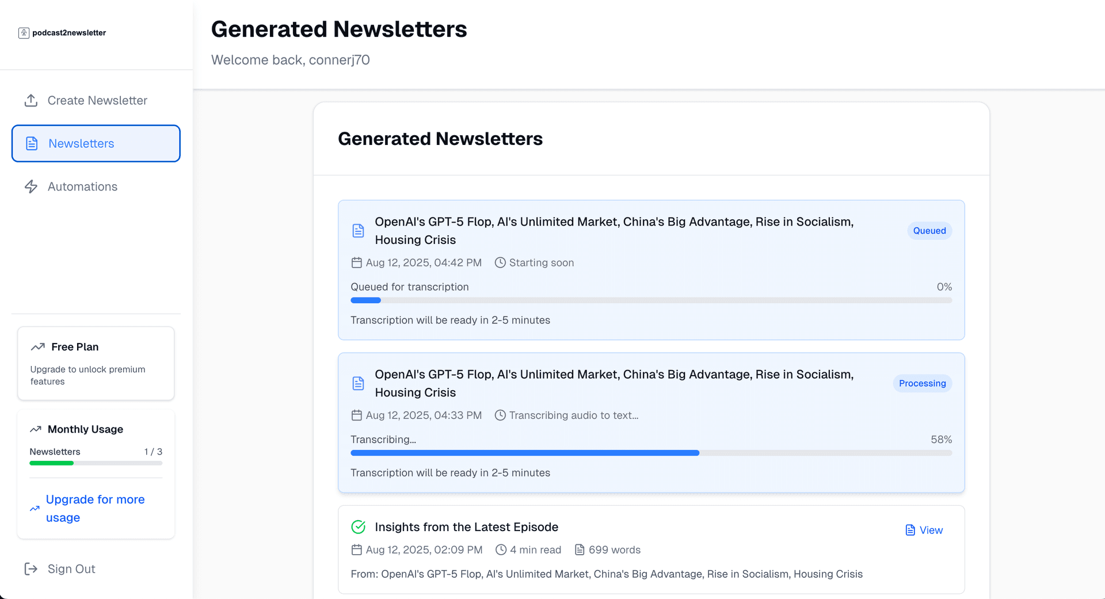Click the clock icon beside Starting soon

(x=500, y=262)
